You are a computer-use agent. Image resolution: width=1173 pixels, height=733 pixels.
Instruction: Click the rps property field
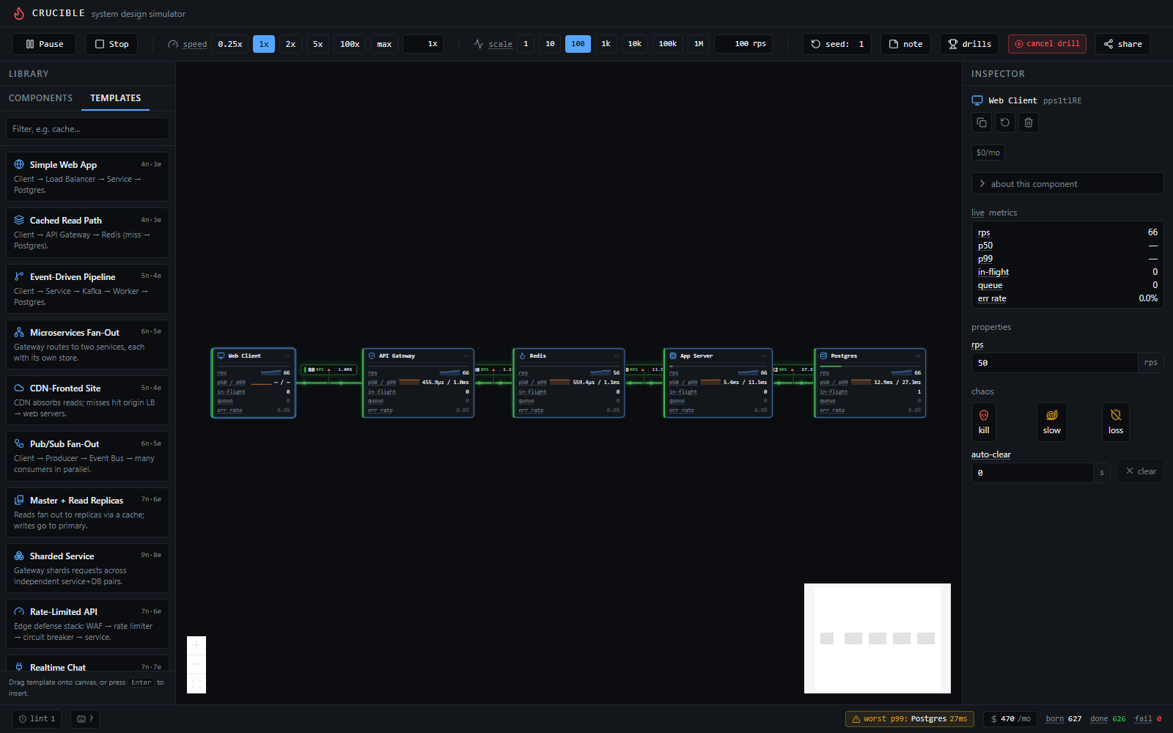click(x=1054, y=363)
